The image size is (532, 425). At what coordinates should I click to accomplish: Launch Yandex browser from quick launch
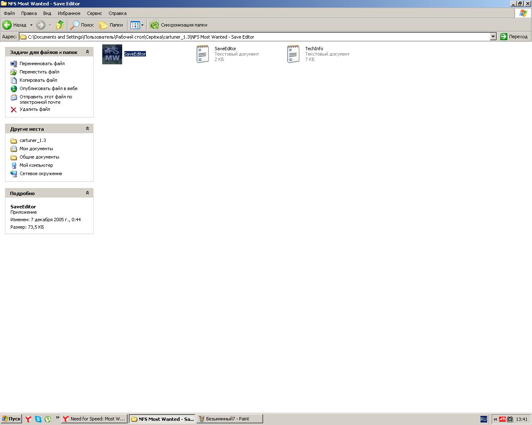28,419
